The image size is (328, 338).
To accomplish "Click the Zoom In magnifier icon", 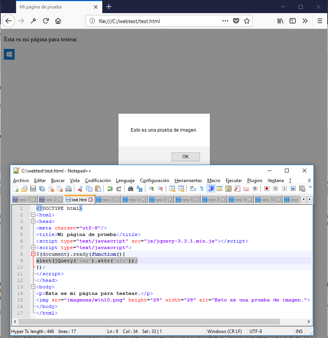I will coord(151,189).
